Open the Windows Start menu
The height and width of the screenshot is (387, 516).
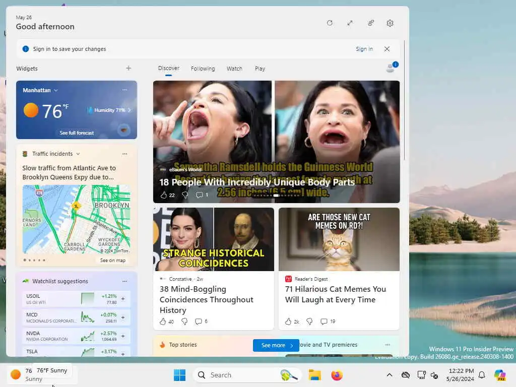pos(180,375)
